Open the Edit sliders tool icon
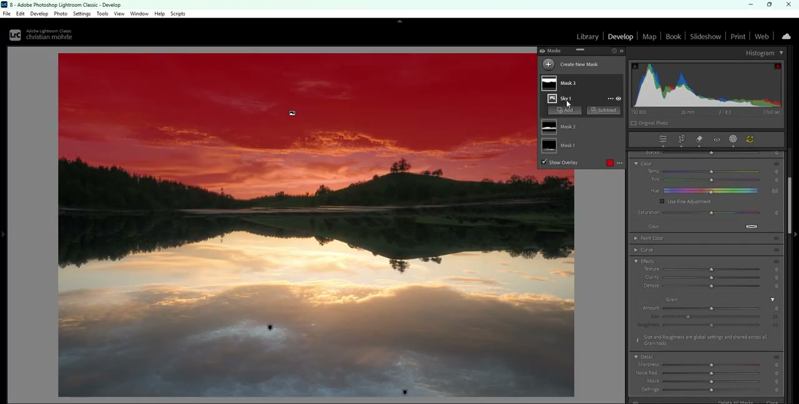799x404 pixels. (663, 139)
